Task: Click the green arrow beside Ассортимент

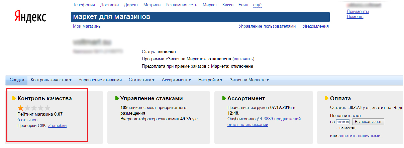Action: coord(224,98)
